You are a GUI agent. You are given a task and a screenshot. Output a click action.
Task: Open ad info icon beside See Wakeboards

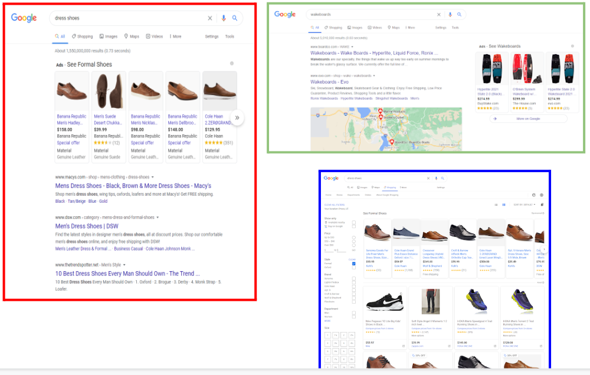[572, 46]
